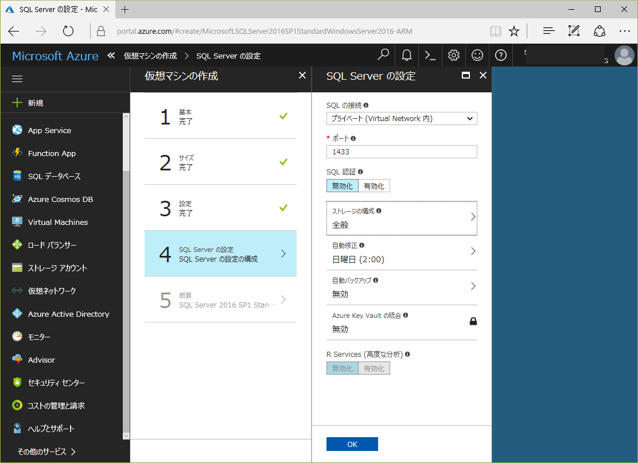Open the Advisor icon
Image resolution: width=638 pixels, height=463 pixels.
(17, 359)
